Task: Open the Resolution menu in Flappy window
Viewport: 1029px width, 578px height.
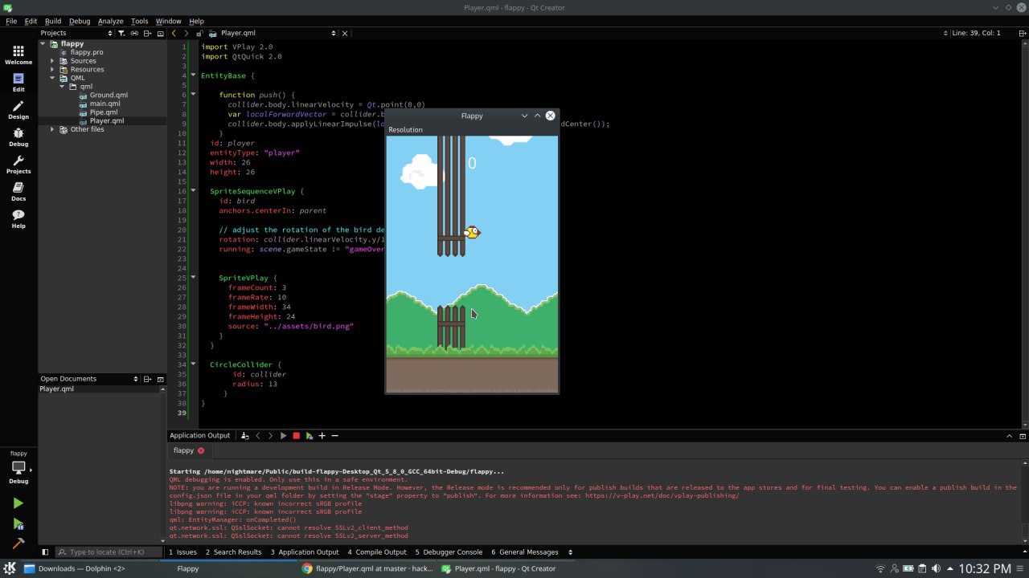Action: coord(405,130)
